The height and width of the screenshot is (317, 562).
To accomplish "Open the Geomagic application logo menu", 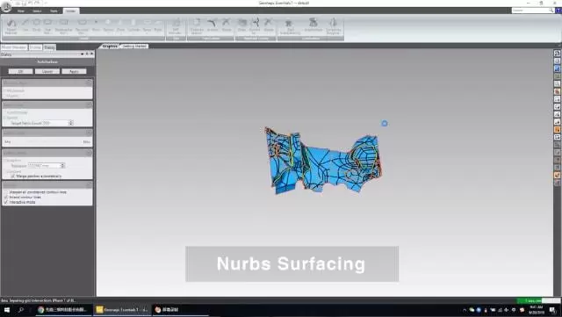I will 6,6.
